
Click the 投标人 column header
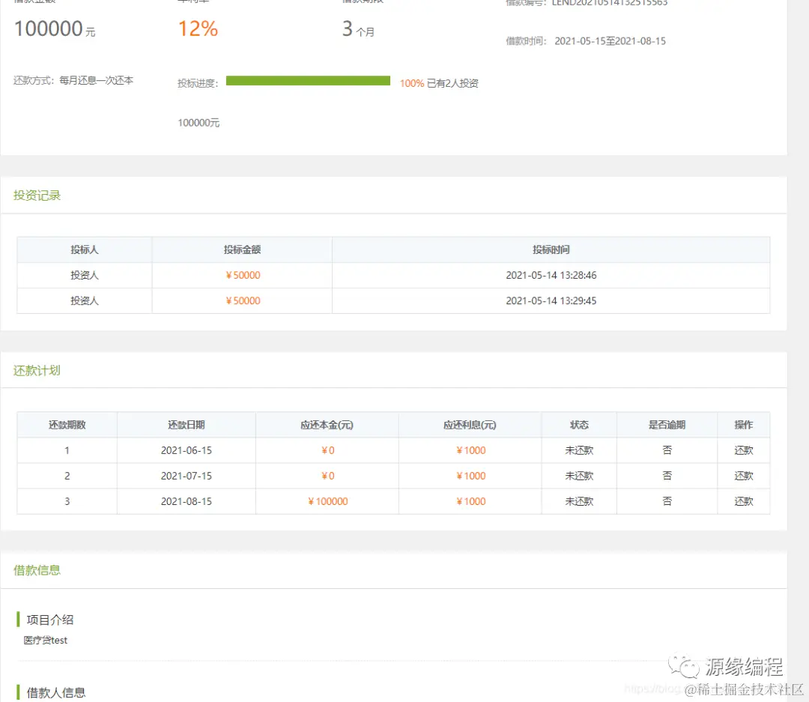(x=85, y=249)
